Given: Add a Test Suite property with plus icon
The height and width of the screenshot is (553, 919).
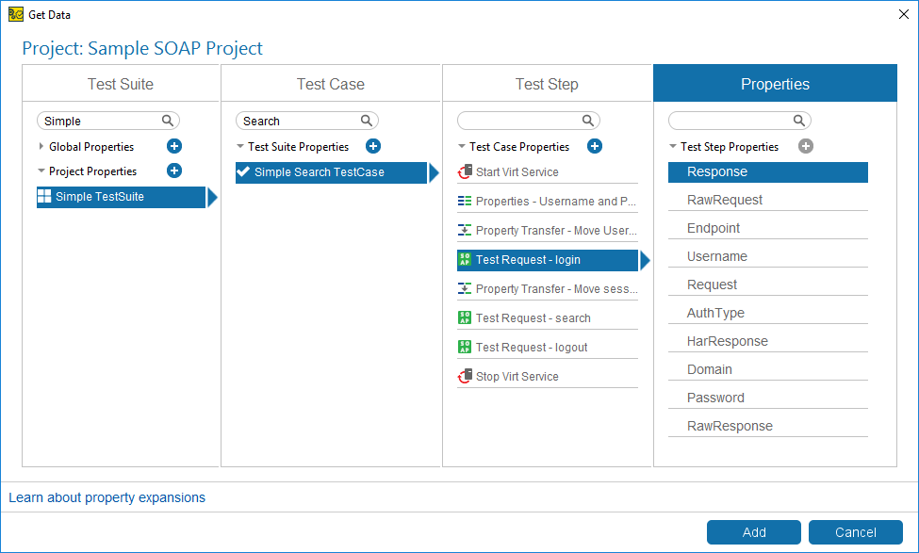Looking at the screenshot, I should (373, 146).
